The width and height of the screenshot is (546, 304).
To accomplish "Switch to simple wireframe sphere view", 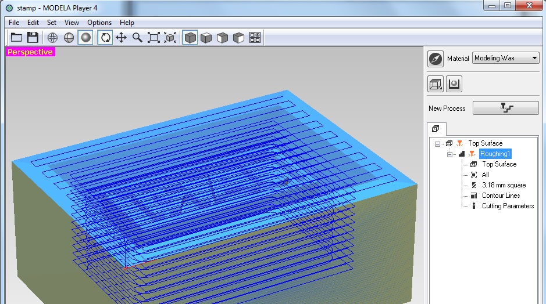I will (x=69, y=38).
